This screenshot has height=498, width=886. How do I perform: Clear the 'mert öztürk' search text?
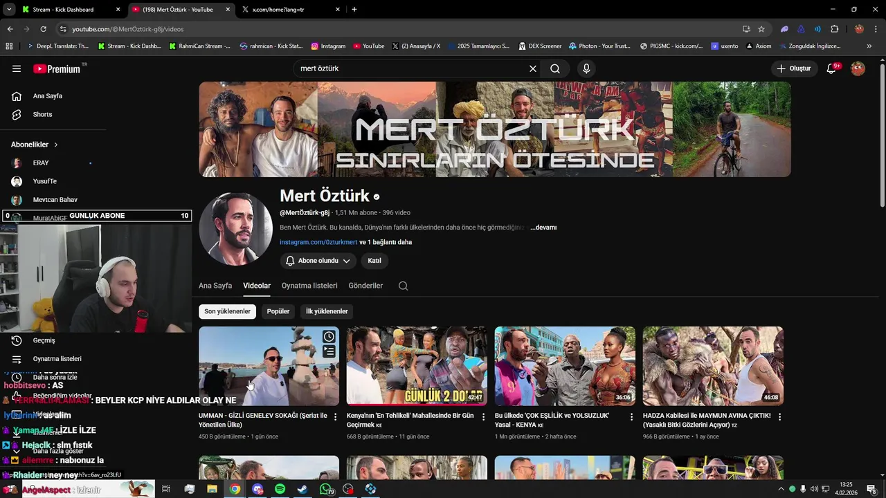pos(533,68)
